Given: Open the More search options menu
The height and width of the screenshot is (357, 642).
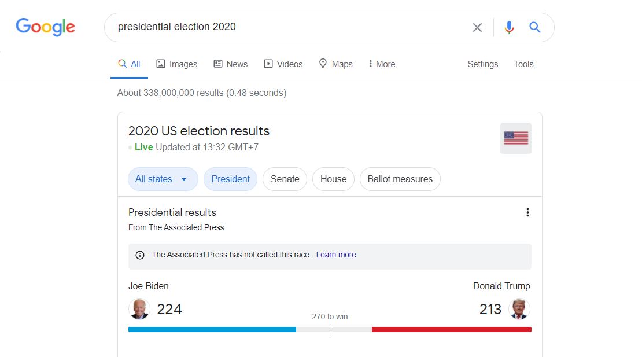Looking at the screenshot, I should pyautogui.click(x=382, y=64).
